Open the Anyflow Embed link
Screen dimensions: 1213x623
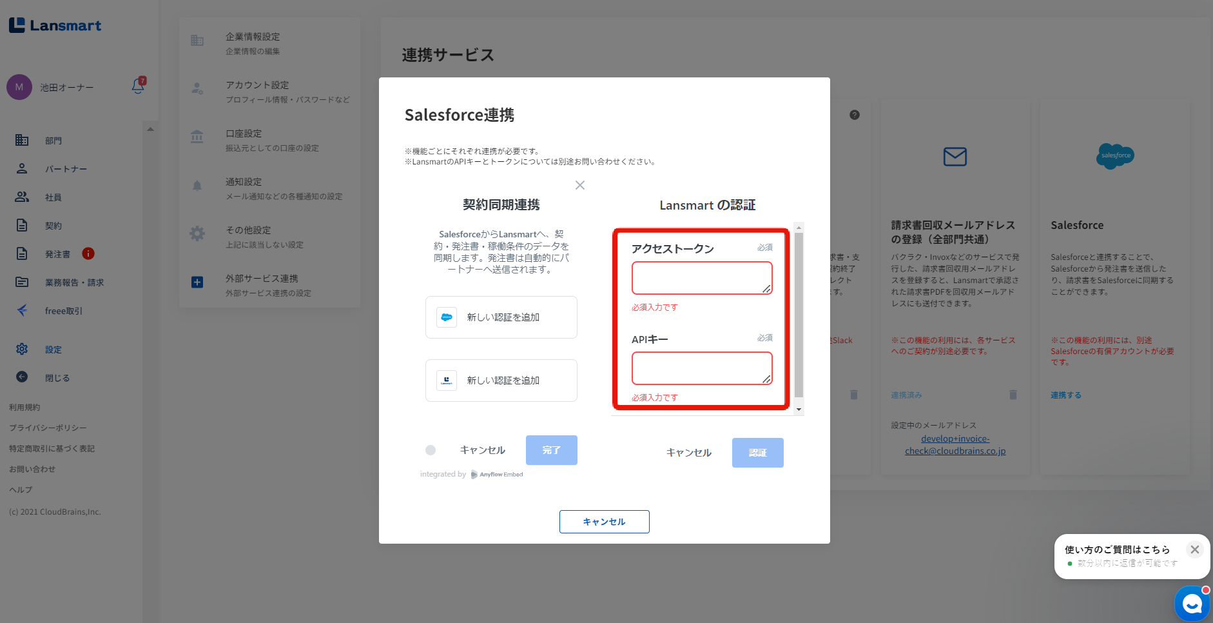click(497, 475)
